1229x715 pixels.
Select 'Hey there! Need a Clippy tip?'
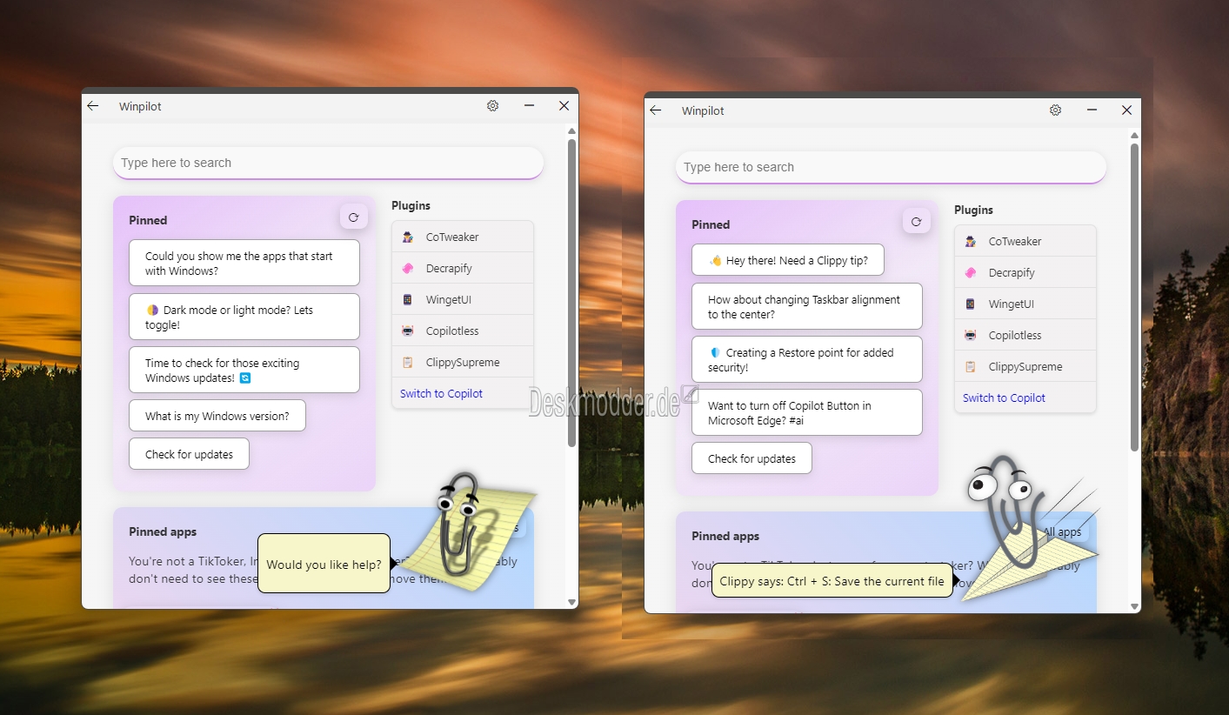pos(788,260)
